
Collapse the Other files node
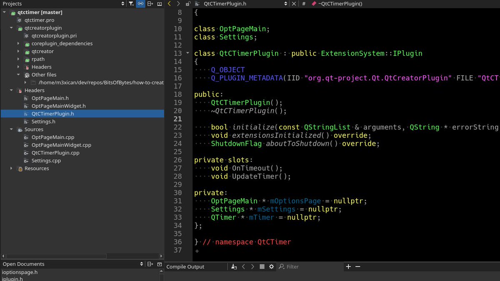(x=18, y=75)
